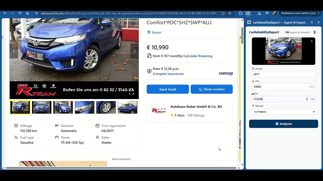This screenshot has height=181, width=323.
Task: Click the Autohaus Raber dealer logo
Action: pyautogui.click(x=158, y=111)
